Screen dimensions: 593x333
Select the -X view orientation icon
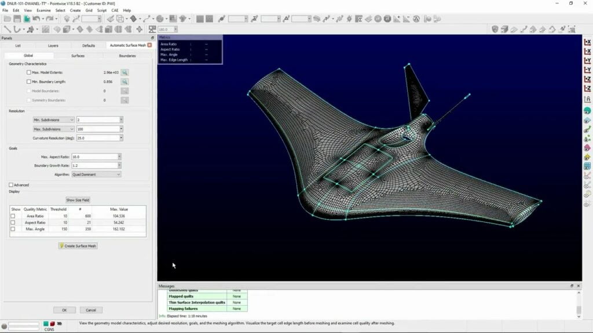pyautogui.click(x=587, y=50)
